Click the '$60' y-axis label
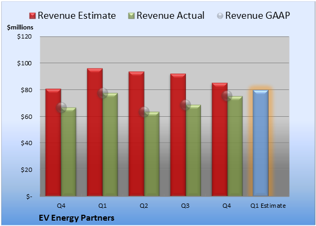Viewport: 316px width, 226px height. click(x=26, y=117)
